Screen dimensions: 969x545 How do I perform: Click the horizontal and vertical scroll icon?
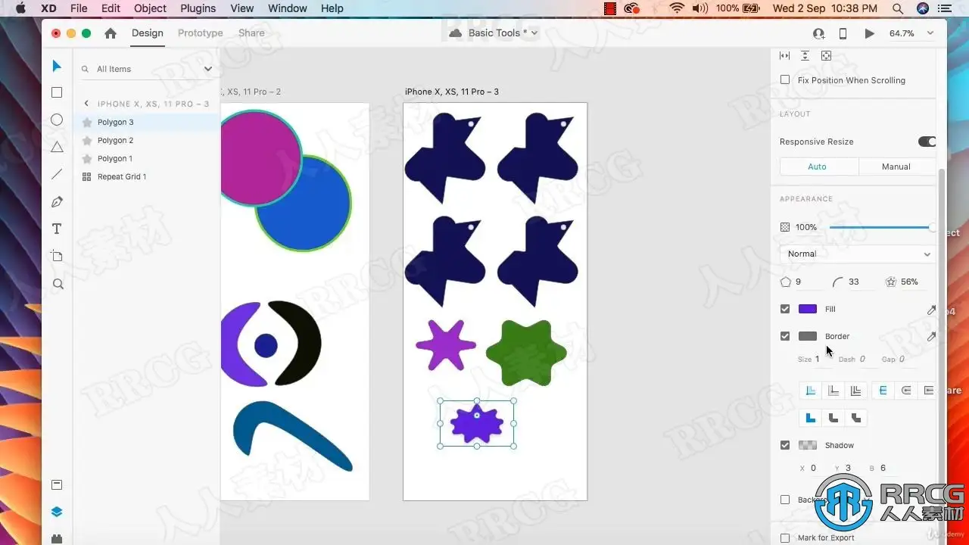[826, 56]
